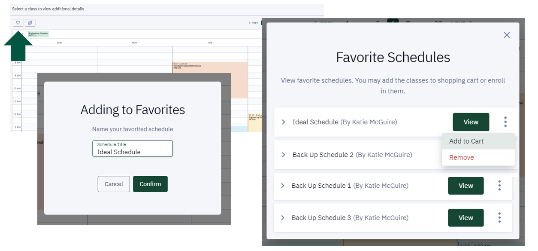
Task: View the Ideal Schedule
Action: [x=471, y=122]
